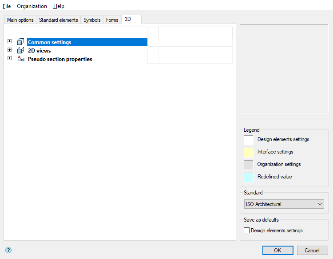Expand the Common settings tree node
333x259 pixels.
click(x=9, y=42)
